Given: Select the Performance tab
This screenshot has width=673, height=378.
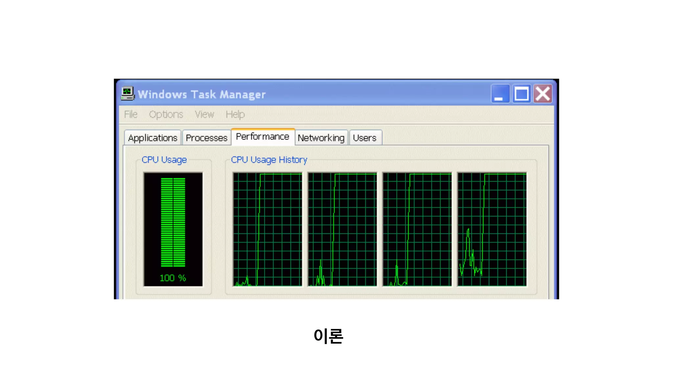Looking at the screenshot, I should [x=263, y=136].
